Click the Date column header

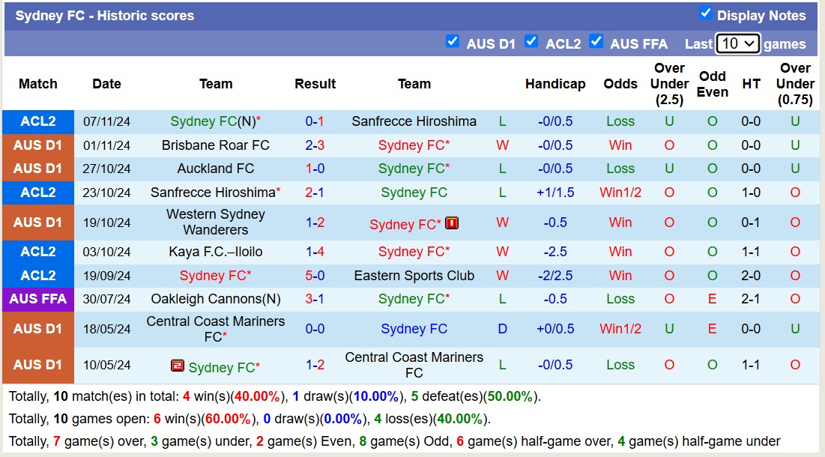click(106, 84)
